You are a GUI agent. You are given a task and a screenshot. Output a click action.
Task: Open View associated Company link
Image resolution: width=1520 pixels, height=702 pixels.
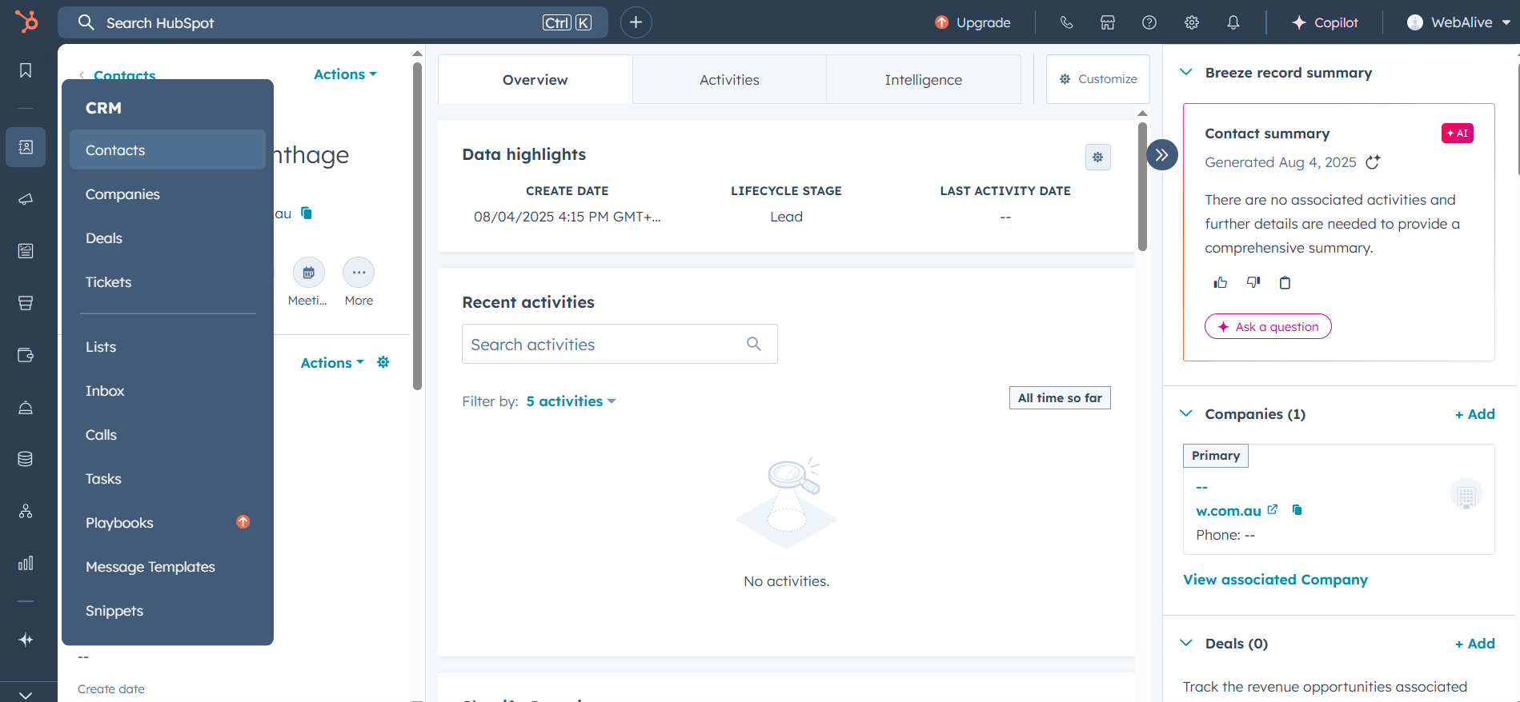[1275, 580]
